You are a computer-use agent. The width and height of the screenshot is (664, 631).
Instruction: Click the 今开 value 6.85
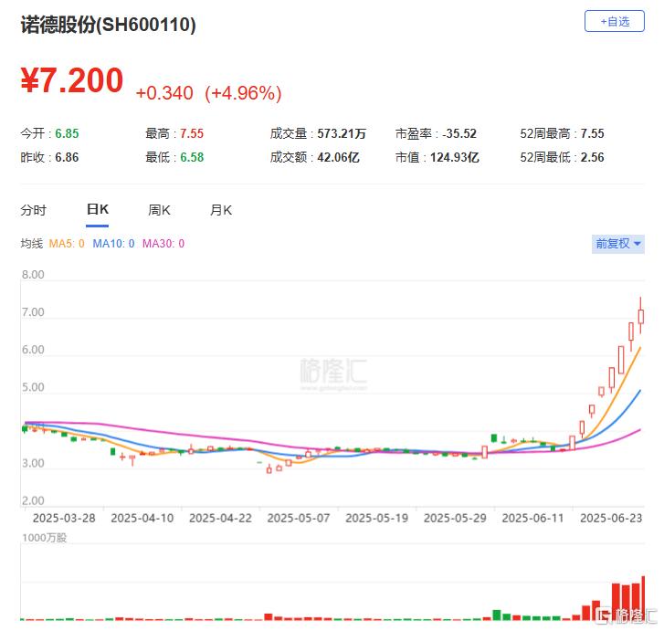click(x=67, y=134)
